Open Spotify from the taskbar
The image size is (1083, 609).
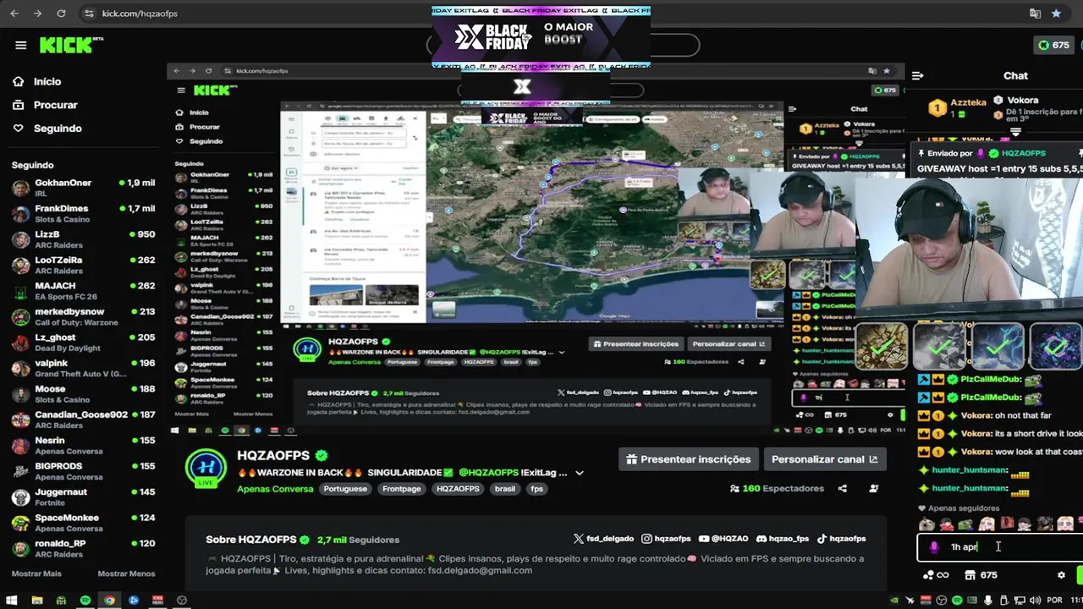coord(85,601)
